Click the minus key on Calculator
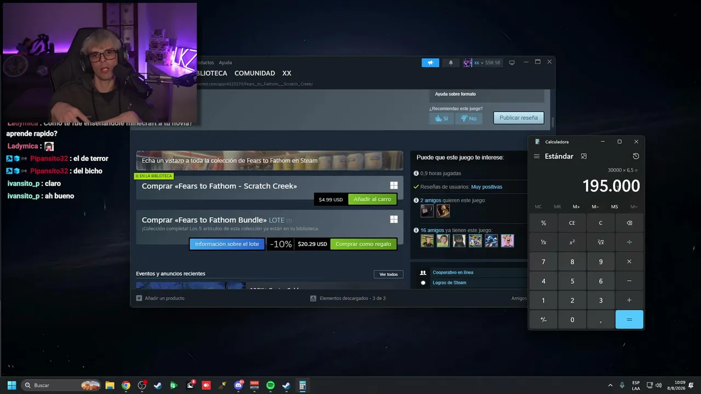This screenshot has height=394, width=701. 629,281
